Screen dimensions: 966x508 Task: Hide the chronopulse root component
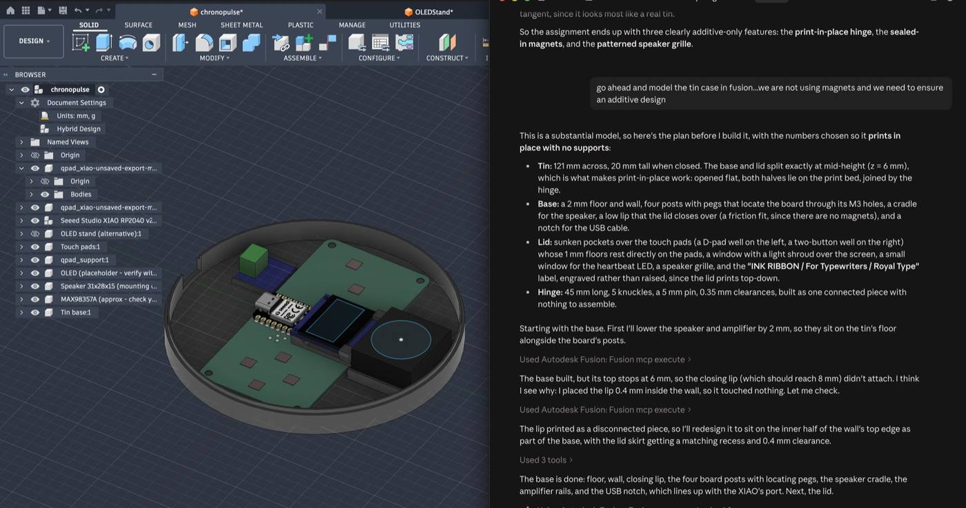point(25,90)
